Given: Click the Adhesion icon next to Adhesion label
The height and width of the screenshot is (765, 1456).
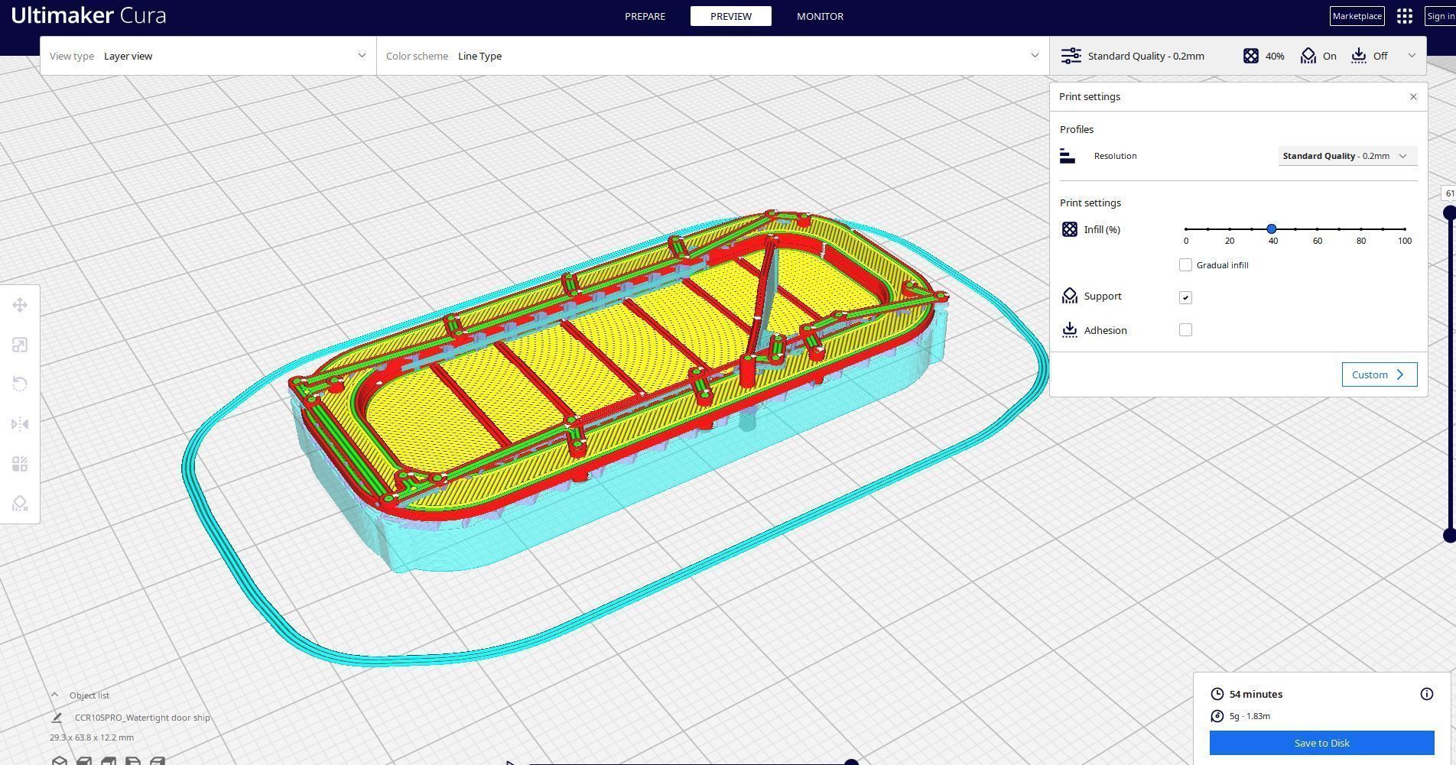Looking at the screenshot, I should [x=1070, y=330].
